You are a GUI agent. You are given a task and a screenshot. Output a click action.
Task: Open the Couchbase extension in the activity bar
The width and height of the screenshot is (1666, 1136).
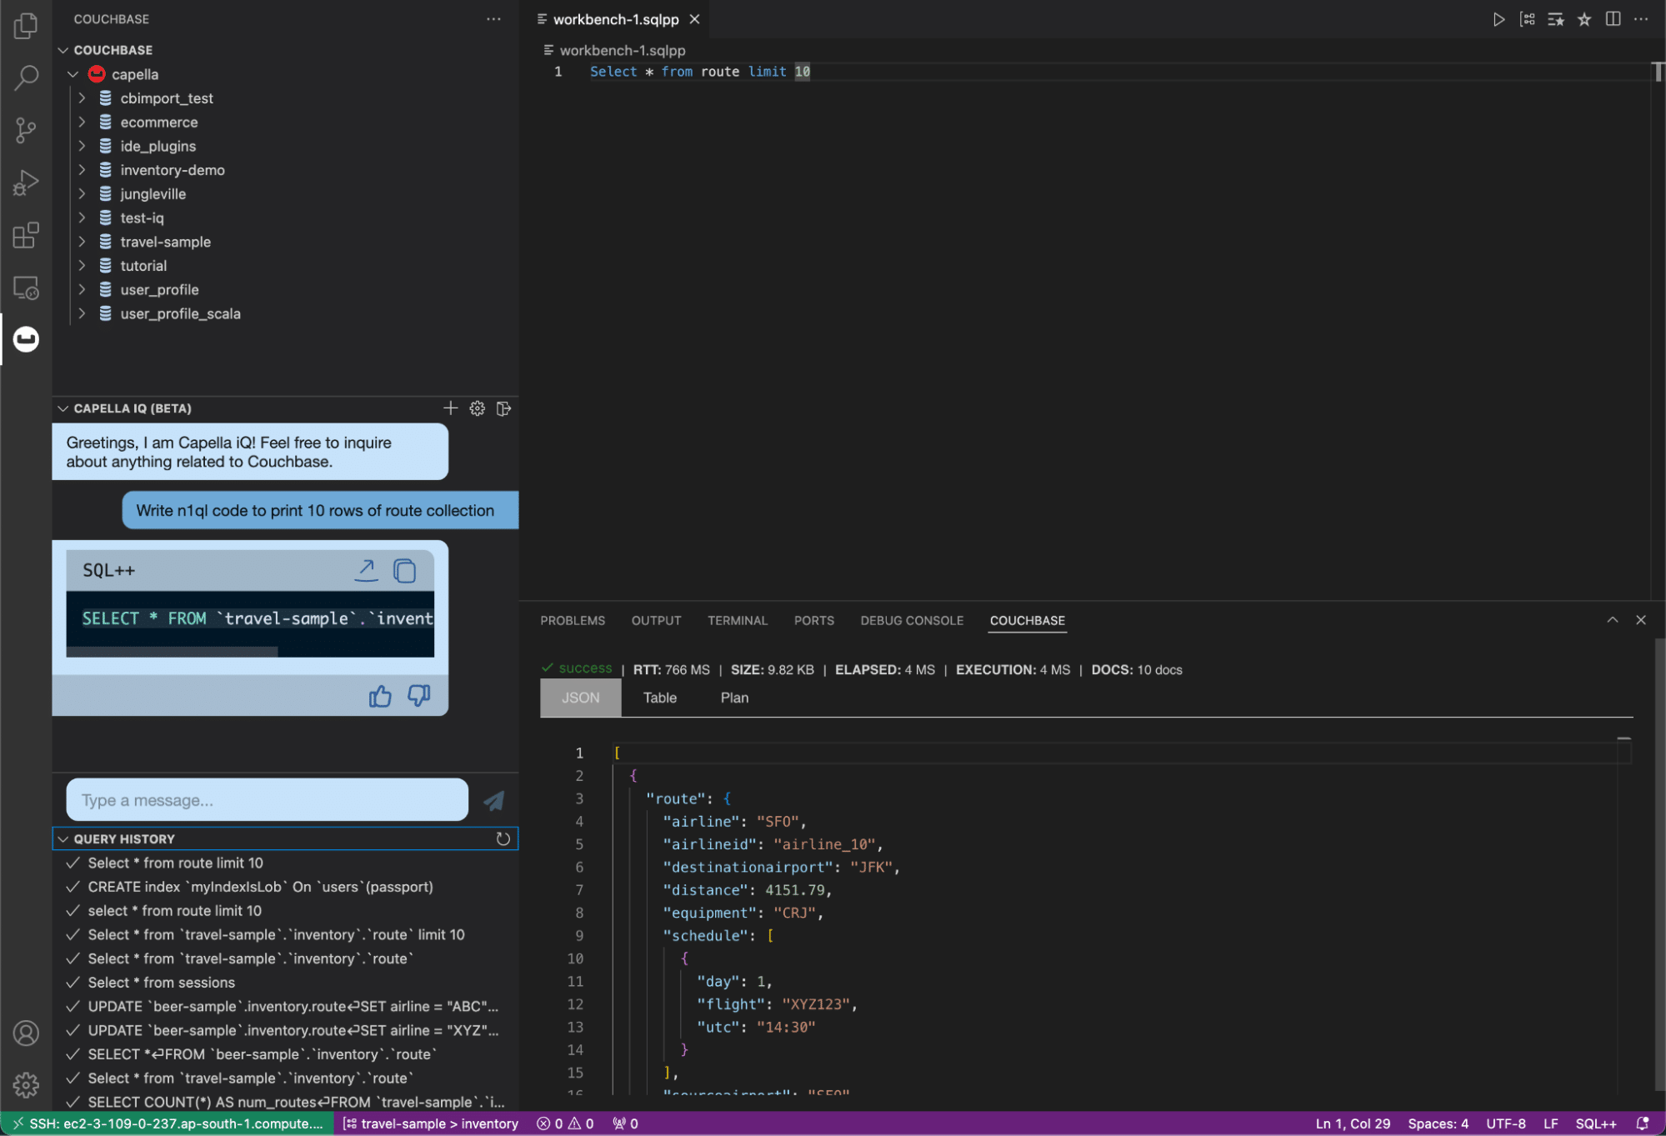coord(25,340)
